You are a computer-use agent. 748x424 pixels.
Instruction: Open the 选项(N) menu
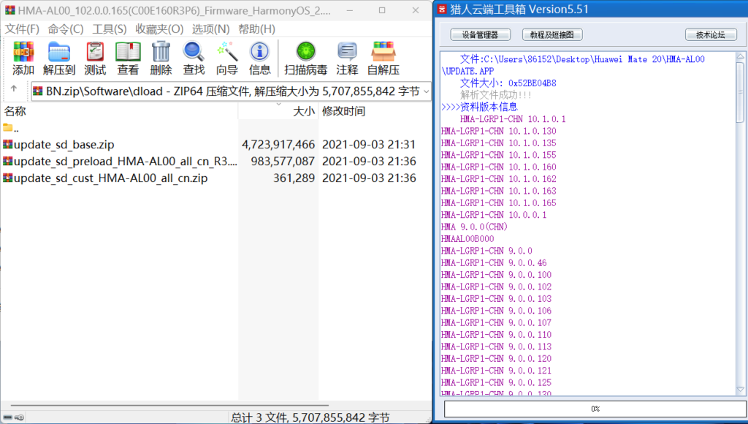(x=211, y=29)
